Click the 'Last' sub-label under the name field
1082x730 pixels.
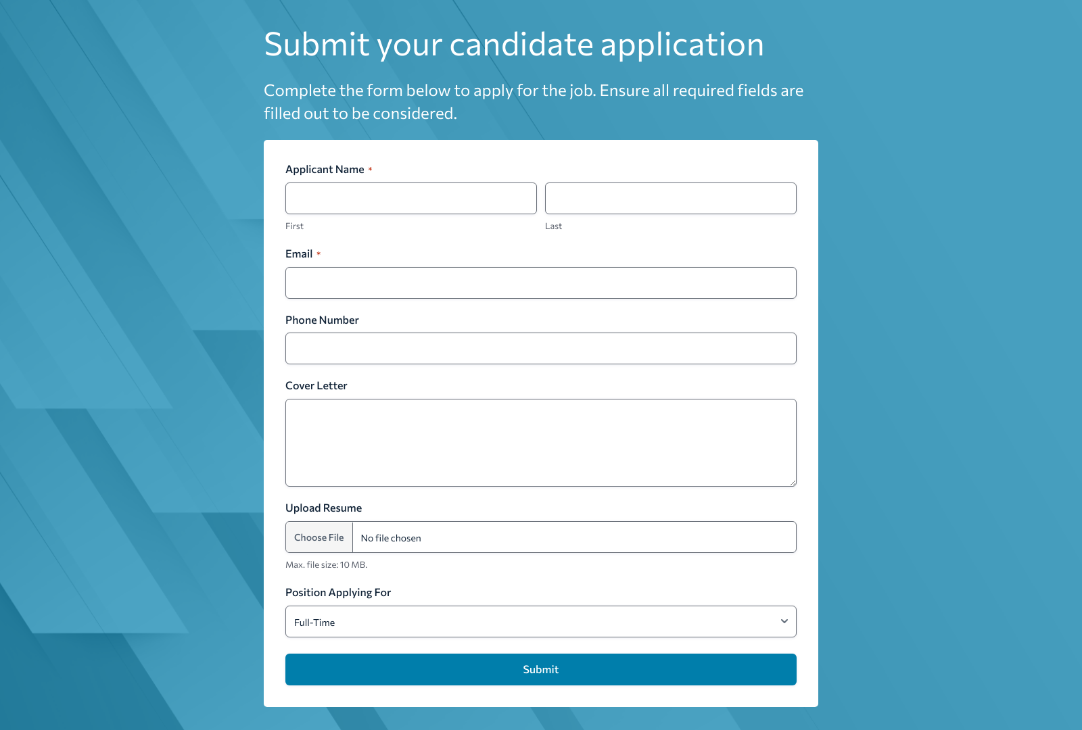pos(553,226)
